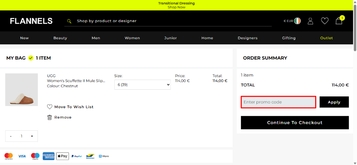Open the account profile icon
The width and height of the screenshot is (357, 165).
coord(310,21)
